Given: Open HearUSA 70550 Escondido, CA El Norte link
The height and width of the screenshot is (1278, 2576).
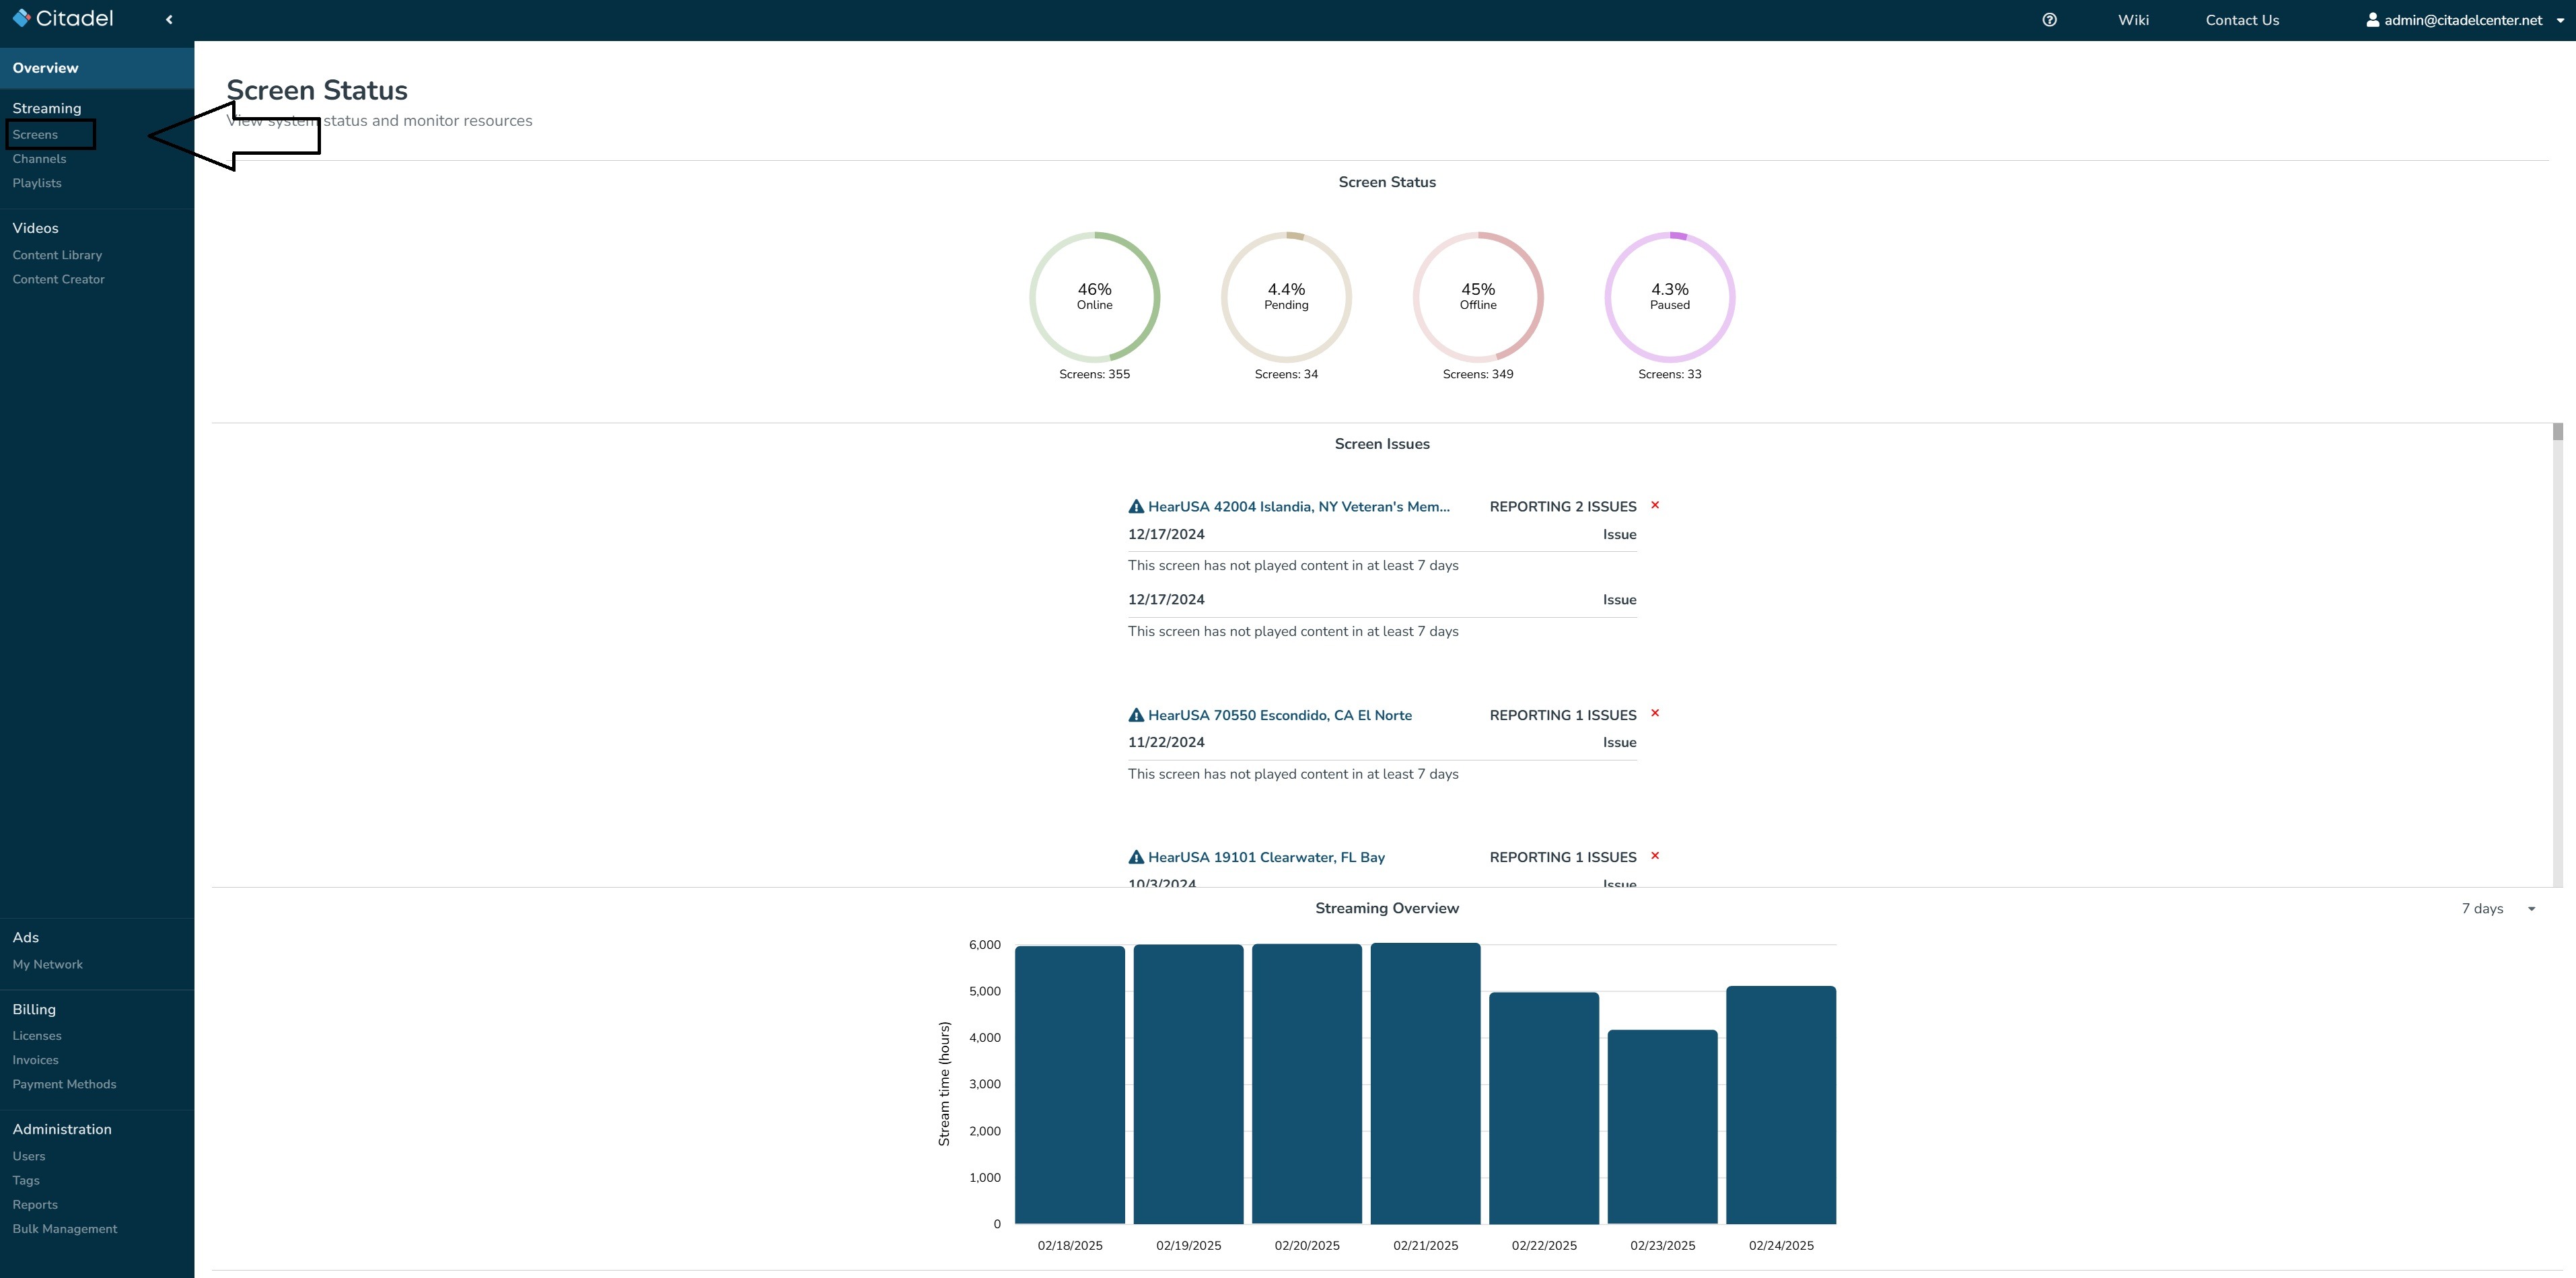Looking at the screenshot, I should click(1279, 715).
